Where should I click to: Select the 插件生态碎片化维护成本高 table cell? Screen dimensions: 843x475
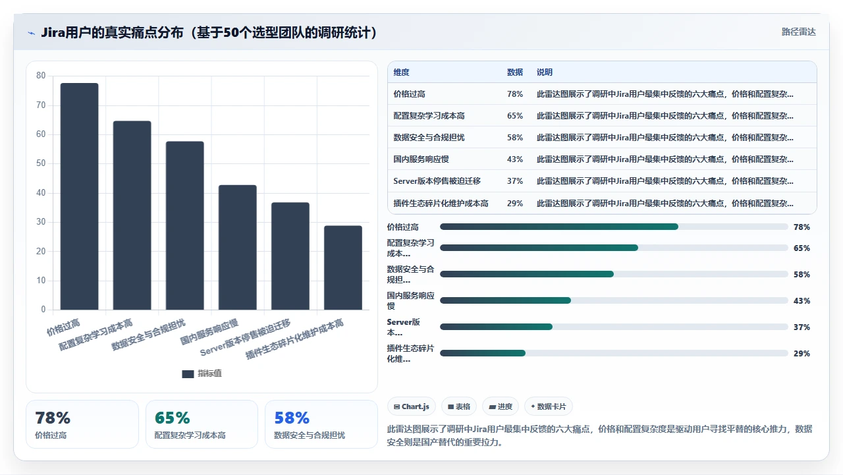(441, 204)
